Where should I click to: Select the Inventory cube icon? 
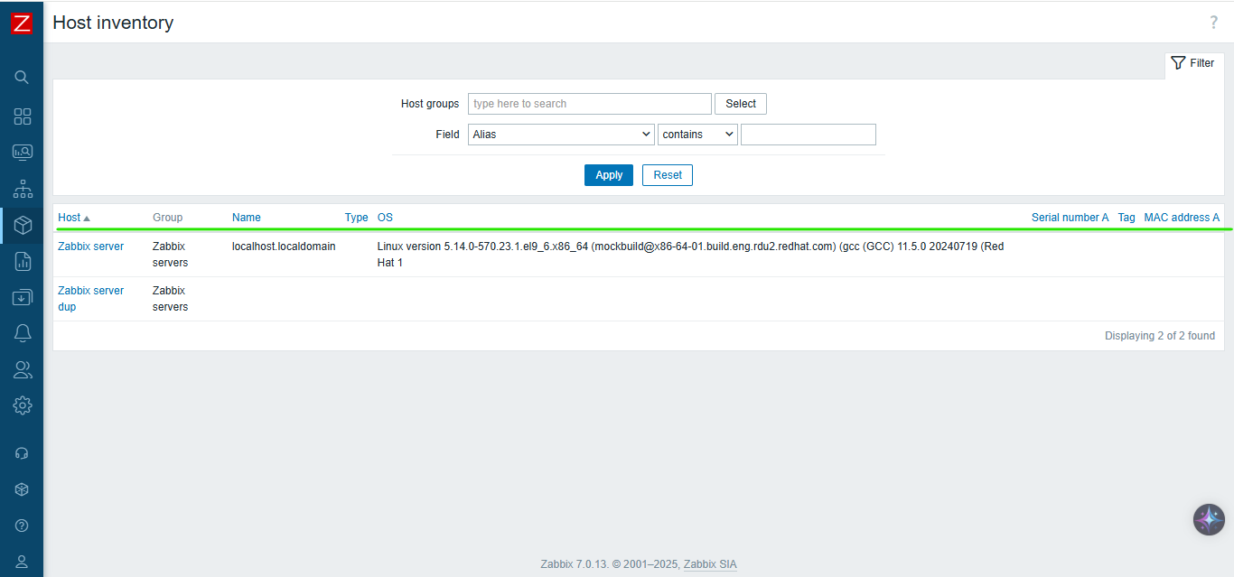pos(22,225)
